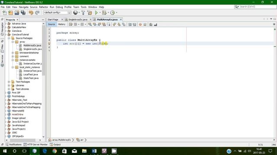
Task: Open the default config combo box
Action: coord(57,12)
